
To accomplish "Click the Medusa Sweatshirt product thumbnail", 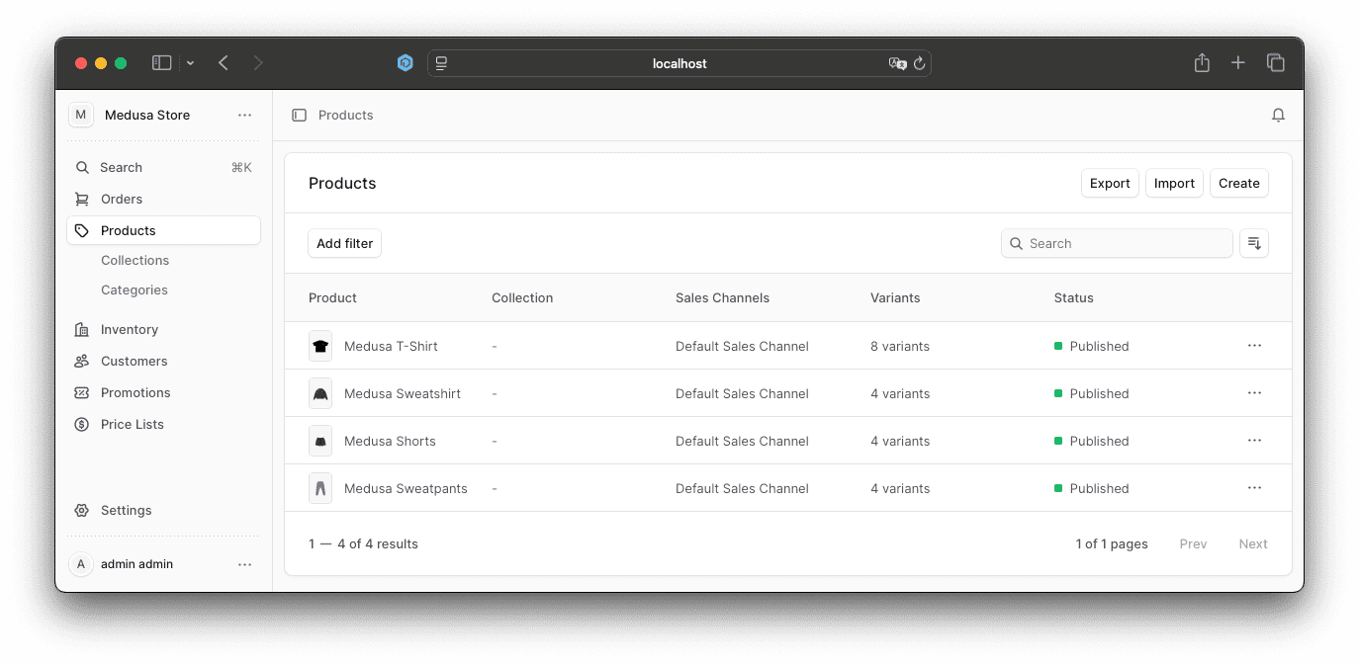I will [x=320, y=393].
